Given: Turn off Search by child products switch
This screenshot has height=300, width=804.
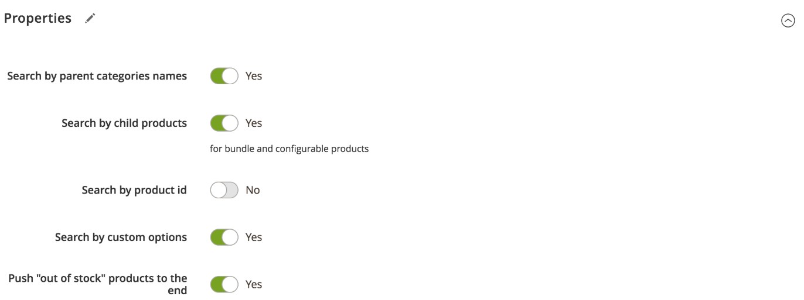Looking at the screenshot, I should click(224, 123).
